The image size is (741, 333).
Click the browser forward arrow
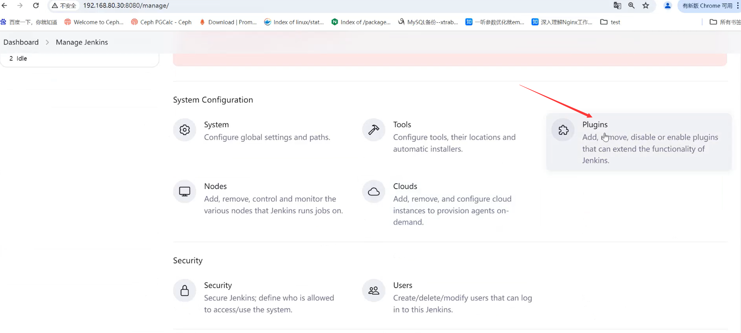coord(20,6)
